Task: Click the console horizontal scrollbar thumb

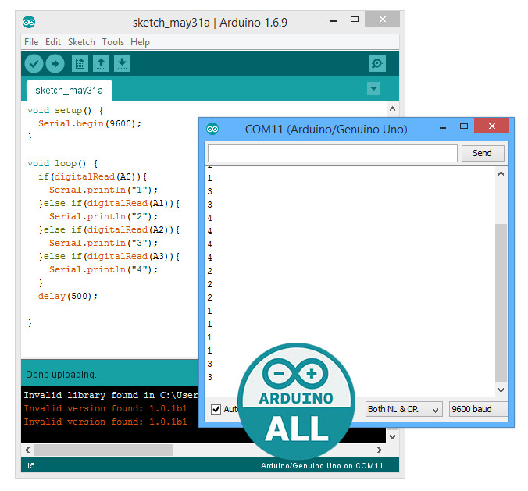Action: pos(104,450)
